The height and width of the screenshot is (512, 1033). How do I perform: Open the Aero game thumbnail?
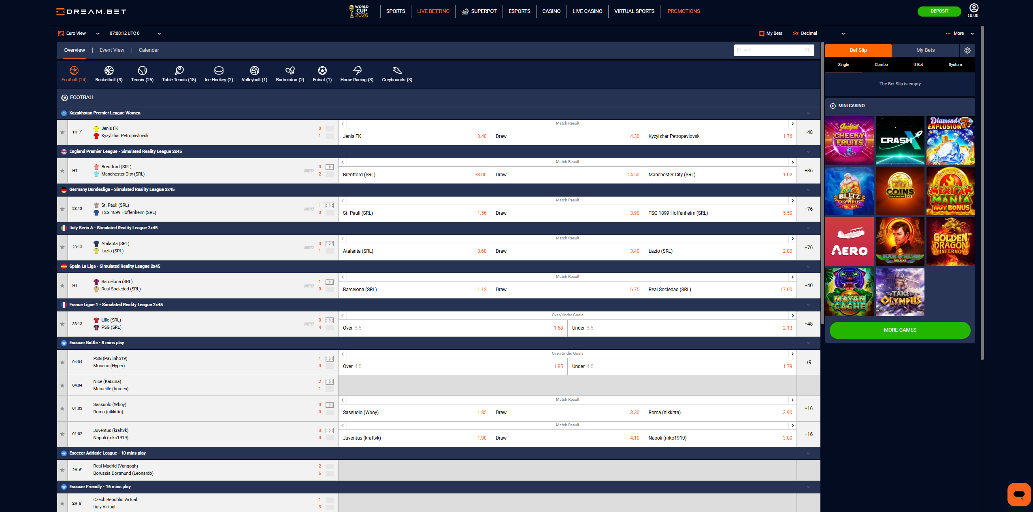(849, 241)
